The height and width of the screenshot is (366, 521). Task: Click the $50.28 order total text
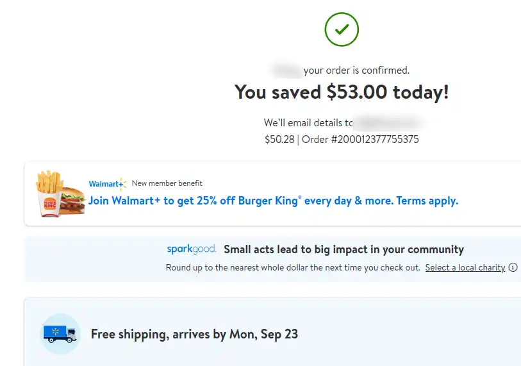tap(279, 139)
